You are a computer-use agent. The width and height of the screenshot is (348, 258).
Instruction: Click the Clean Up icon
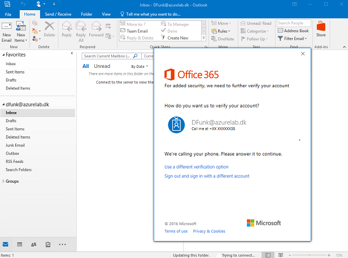click(x=36, y=31)
